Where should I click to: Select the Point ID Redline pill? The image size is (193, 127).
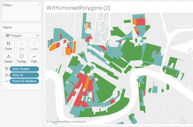[24, 81]
